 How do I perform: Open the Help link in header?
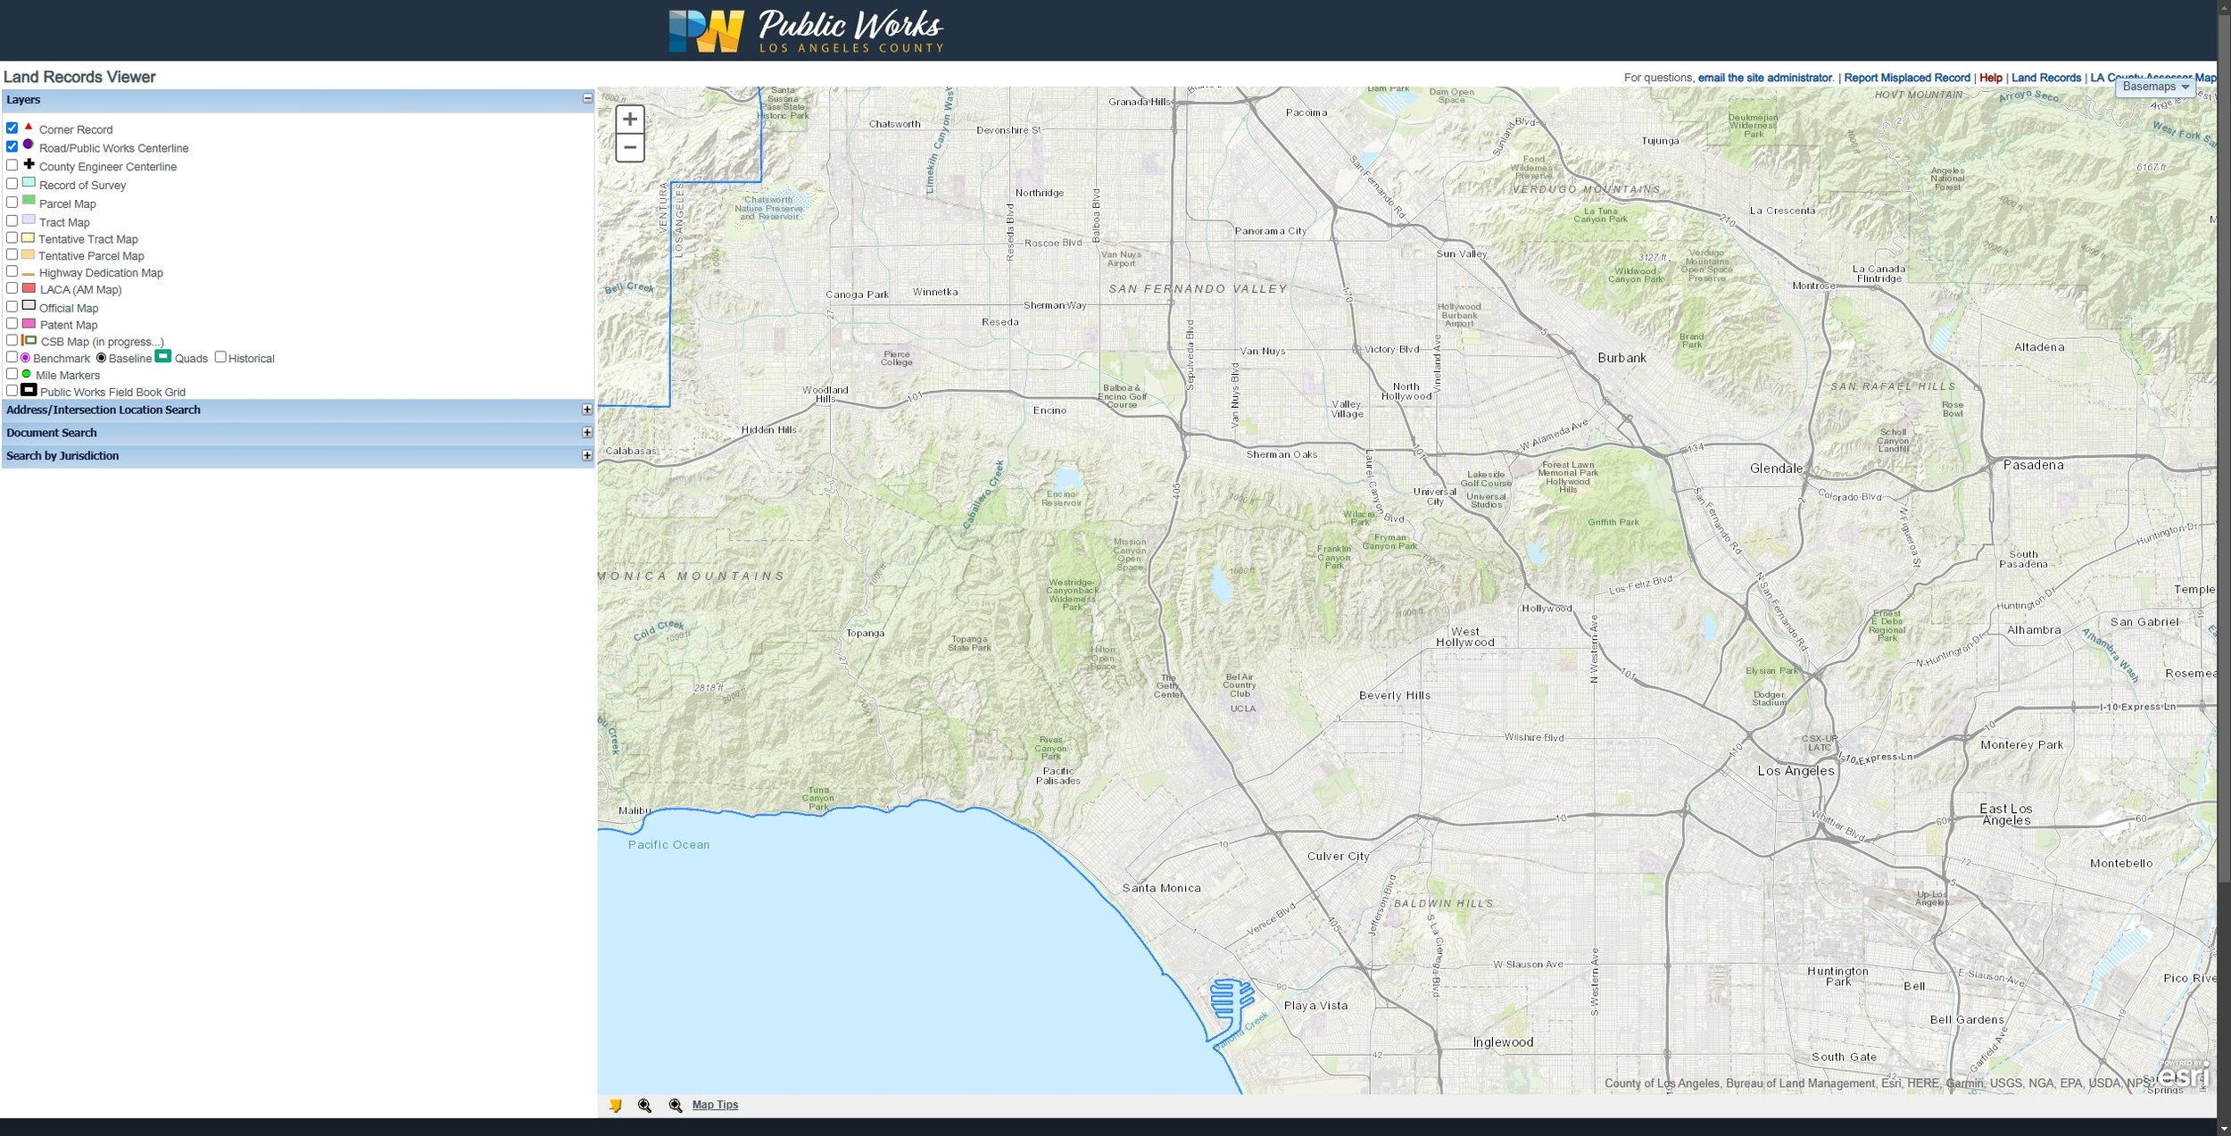click(1990, 79)
